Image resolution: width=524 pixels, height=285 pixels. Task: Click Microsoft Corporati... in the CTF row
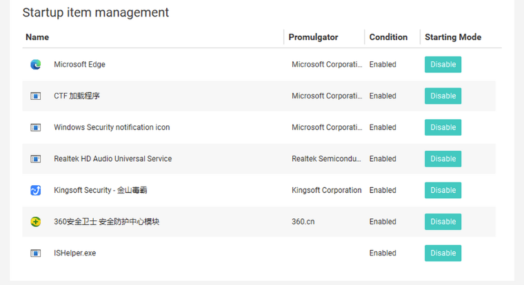point(327,96)
